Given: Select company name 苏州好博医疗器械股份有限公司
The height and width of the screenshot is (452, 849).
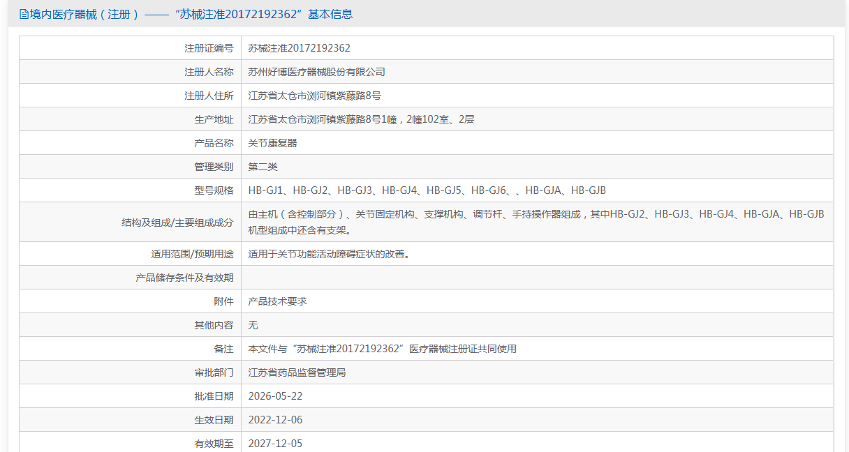Looking at the screenshot, I should [x=317, y=72].
